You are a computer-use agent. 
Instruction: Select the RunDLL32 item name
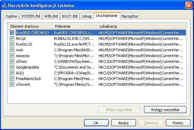pyautogui.click(x=24, y=44)
